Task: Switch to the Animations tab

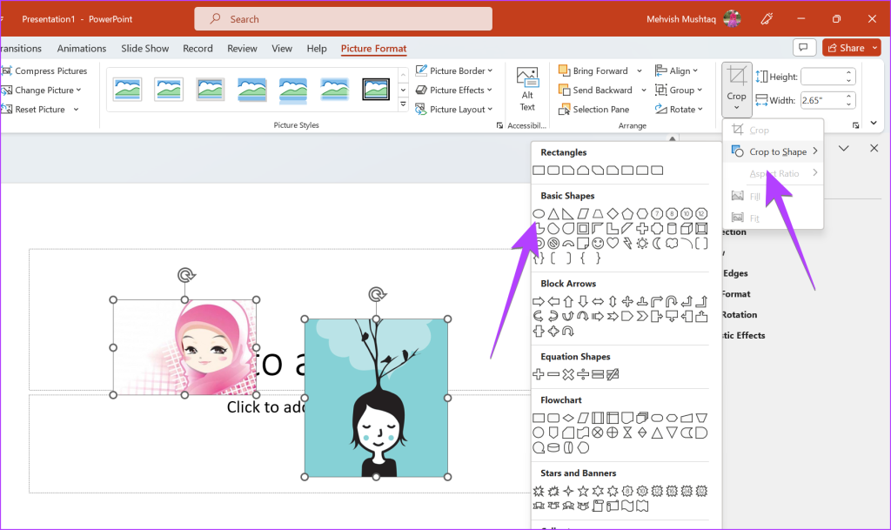Action: [81, 48]
